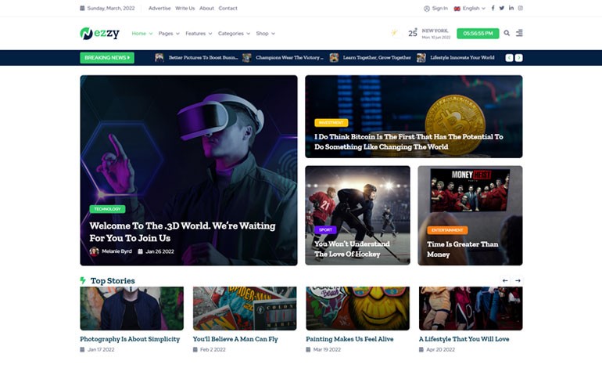
Task: Open You Won't Understand Hockey headline
Action: 352,249
